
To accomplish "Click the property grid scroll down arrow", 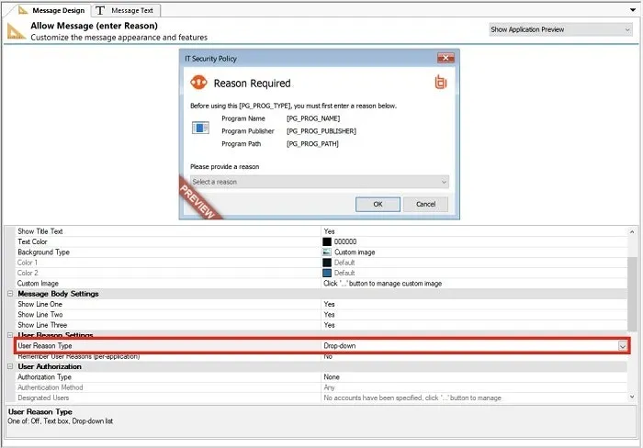I will point(632,397).
